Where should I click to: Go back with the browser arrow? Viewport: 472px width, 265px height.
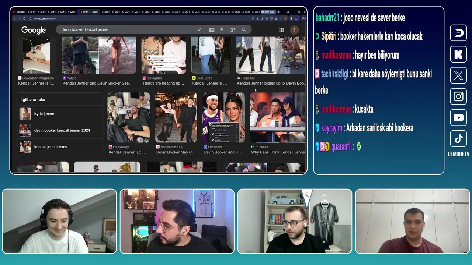click(14, 18)
